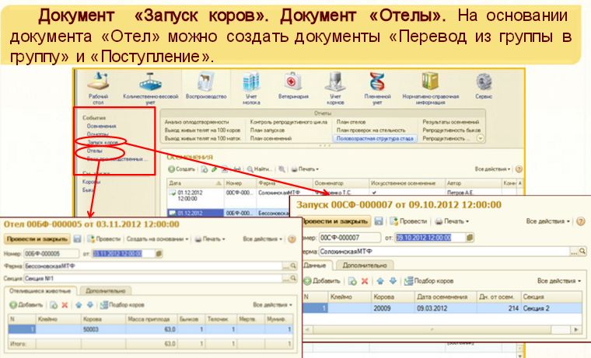Image resolution: width=591 pixels, height=358 pixels.
Task: Open the Сервис gear icon
Action: click(484, 82)
